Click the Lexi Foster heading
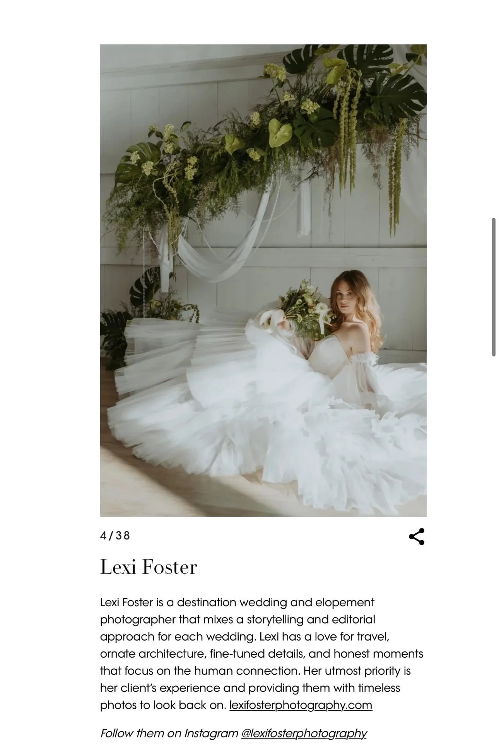 coord(149,567)
